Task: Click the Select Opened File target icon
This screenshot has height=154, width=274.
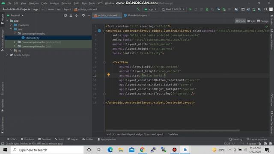Action: (65, 15)
